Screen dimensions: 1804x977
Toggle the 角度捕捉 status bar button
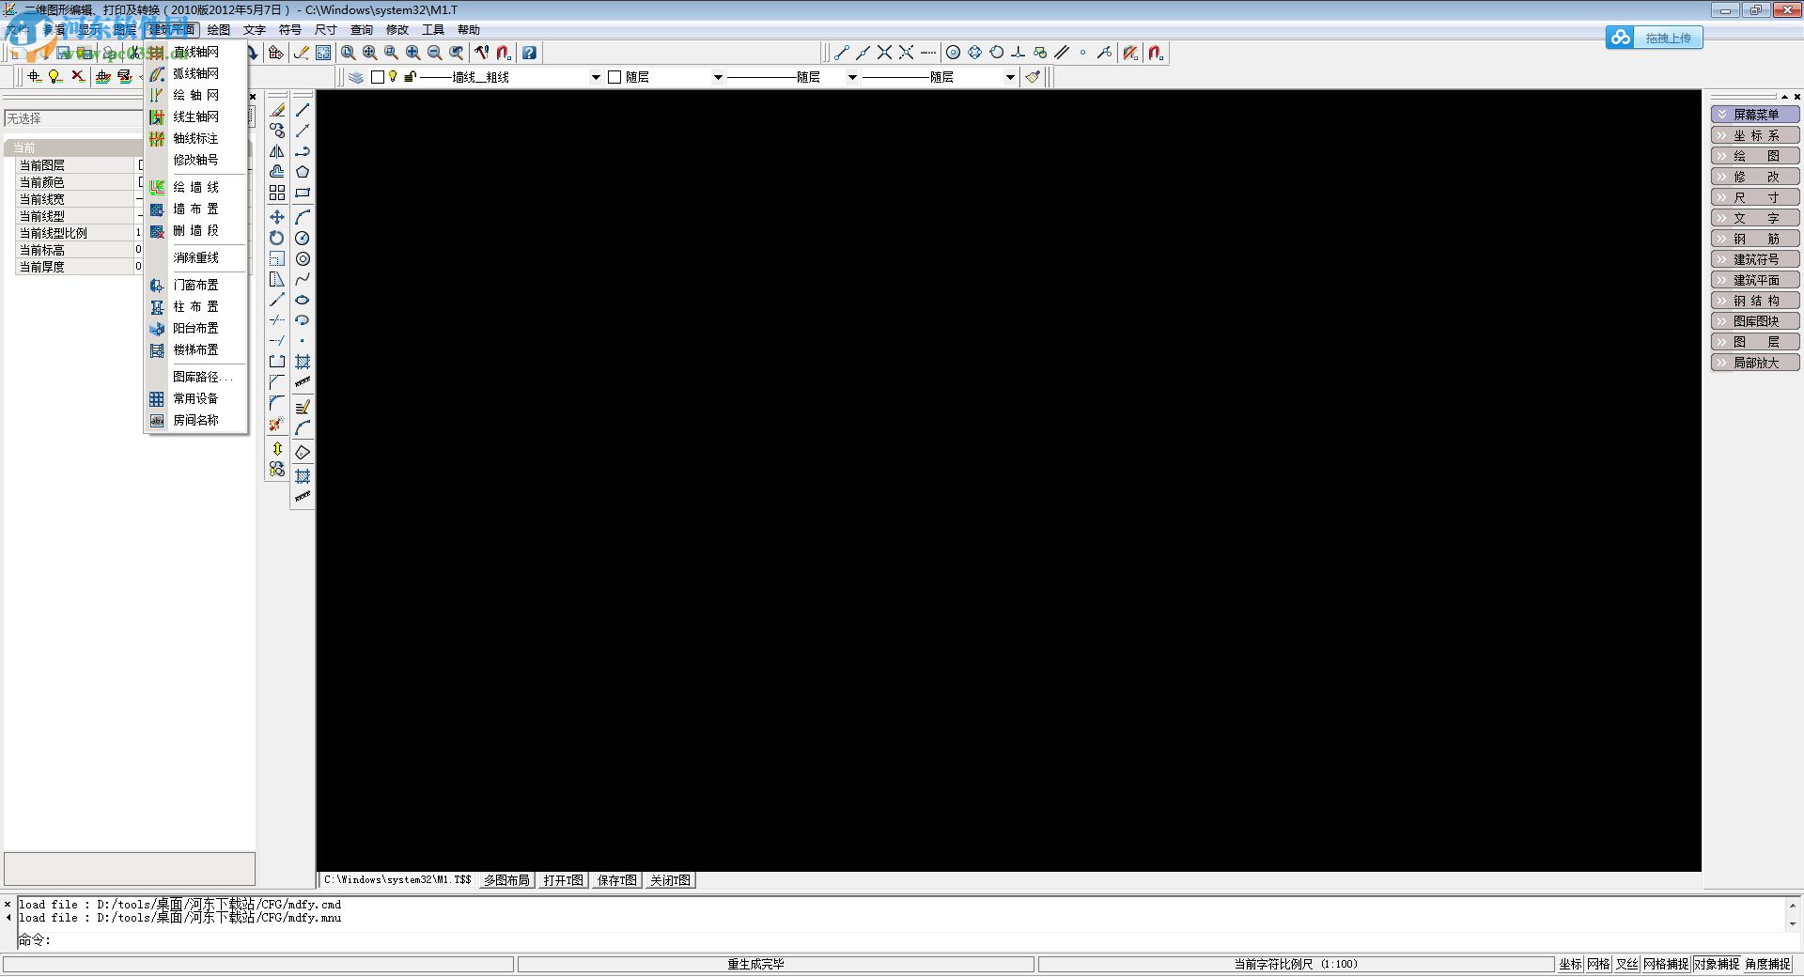1767,964
